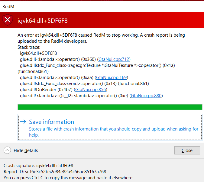The width and height of the screenshot is (204, 182).
Task: Click the Save information command link
Action: 110,127
